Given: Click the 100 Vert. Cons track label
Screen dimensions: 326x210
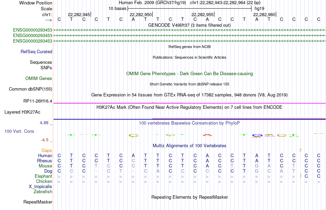Looking at the screenshot, I should point(19,131).
